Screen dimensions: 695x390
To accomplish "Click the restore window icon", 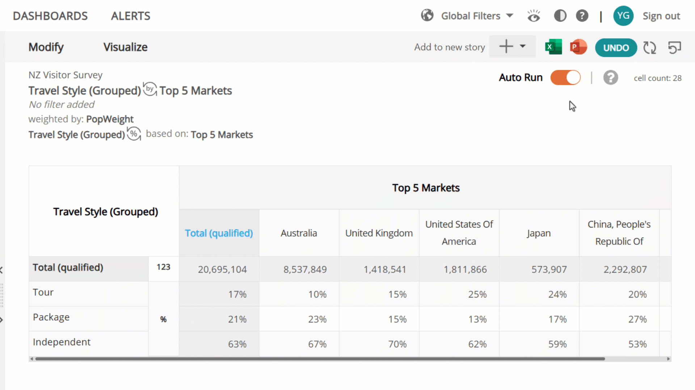I will 674,47.
